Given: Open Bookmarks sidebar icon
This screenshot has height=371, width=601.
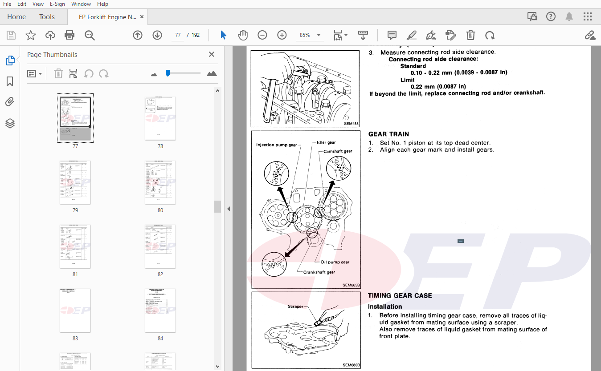Looking at the screenshot, I should [10, 81].
